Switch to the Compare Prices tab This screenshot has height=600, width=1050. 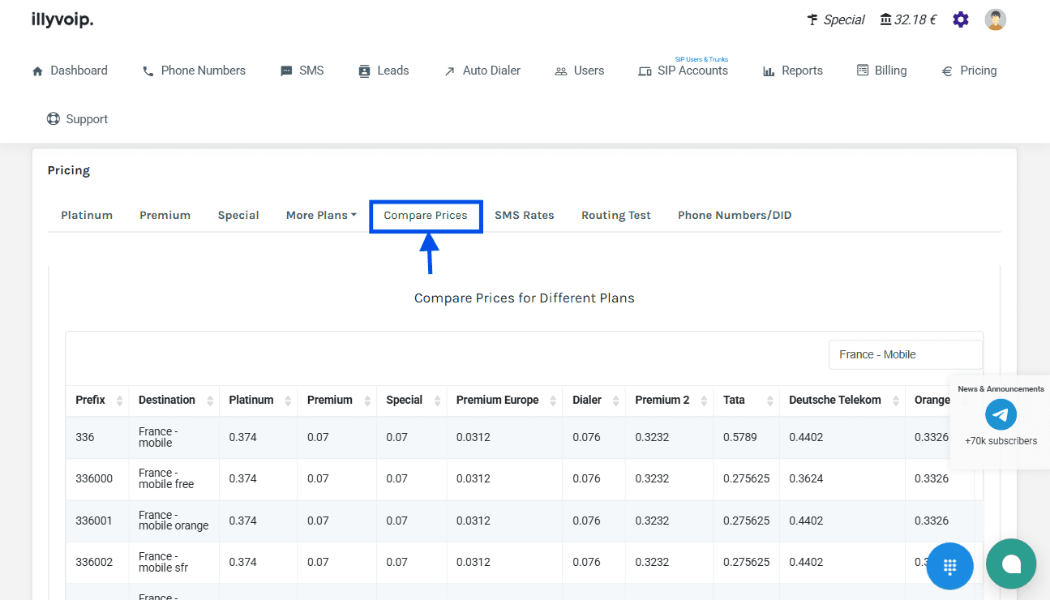coord(426,215)
